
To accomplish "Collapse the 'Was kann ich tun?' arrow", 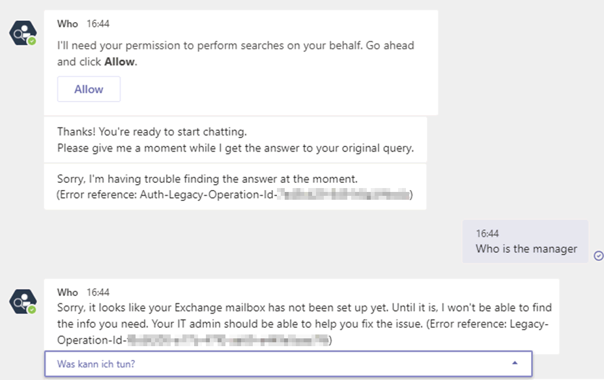I will point(515,363).
